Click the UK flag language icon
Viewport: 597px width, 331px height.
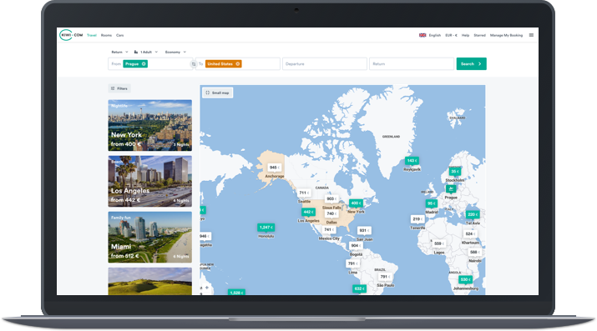(x=422, y=35)
